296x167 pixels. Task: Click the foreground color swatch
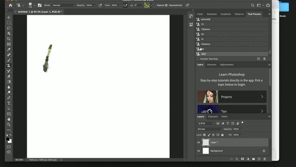tap(7, 139)
